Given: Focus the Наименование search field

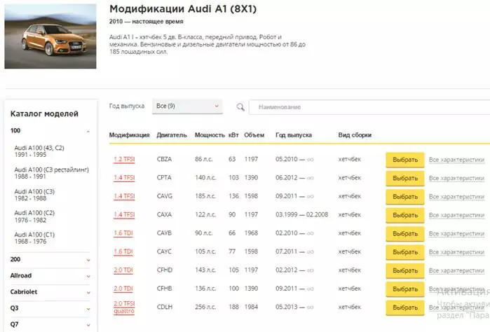Looking at the screenshot, I should pos(369,107).
